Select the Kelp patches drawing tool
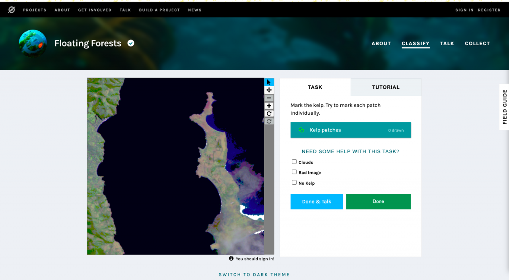Screen dimensions: 509x280 [351, 130]
